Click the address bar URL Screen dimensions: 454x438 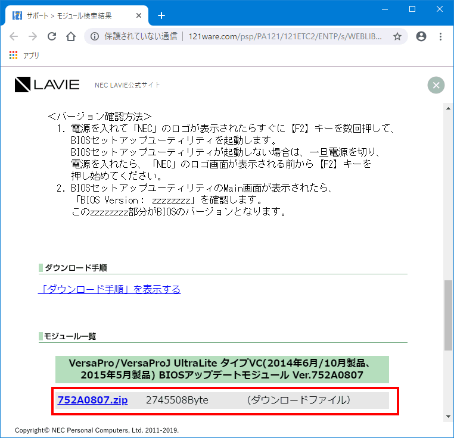click(x=285, y=36)
